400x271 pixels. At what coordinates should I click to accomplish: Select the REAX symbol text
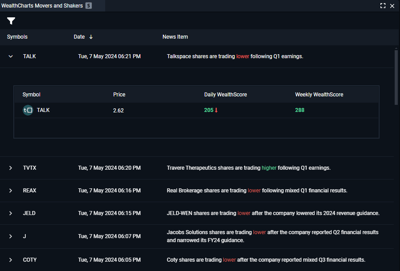point(30,191)
